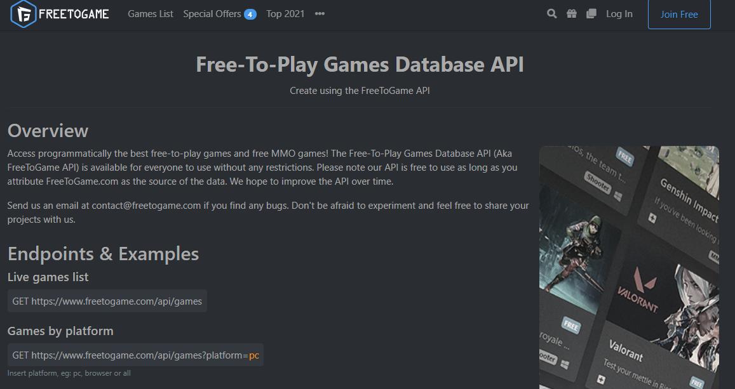Image resolution: width=735 pixels, height=389 pixels.
Task: Open Special Offers menu item
Action: point(212,14)
